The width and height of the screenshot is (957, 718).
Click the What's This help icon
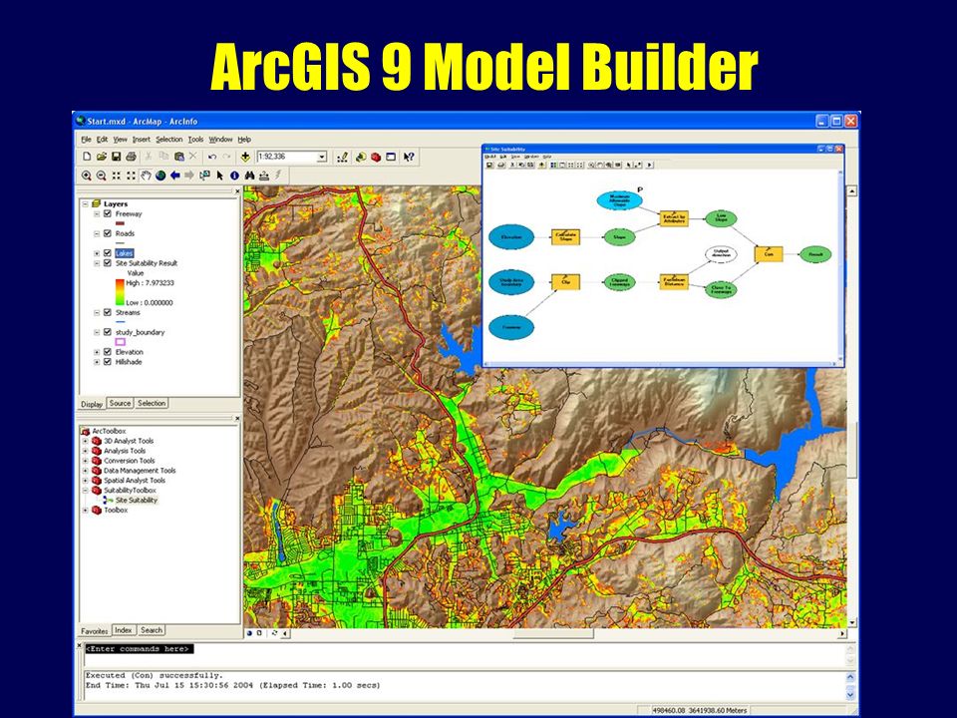(x=409, y=157)
